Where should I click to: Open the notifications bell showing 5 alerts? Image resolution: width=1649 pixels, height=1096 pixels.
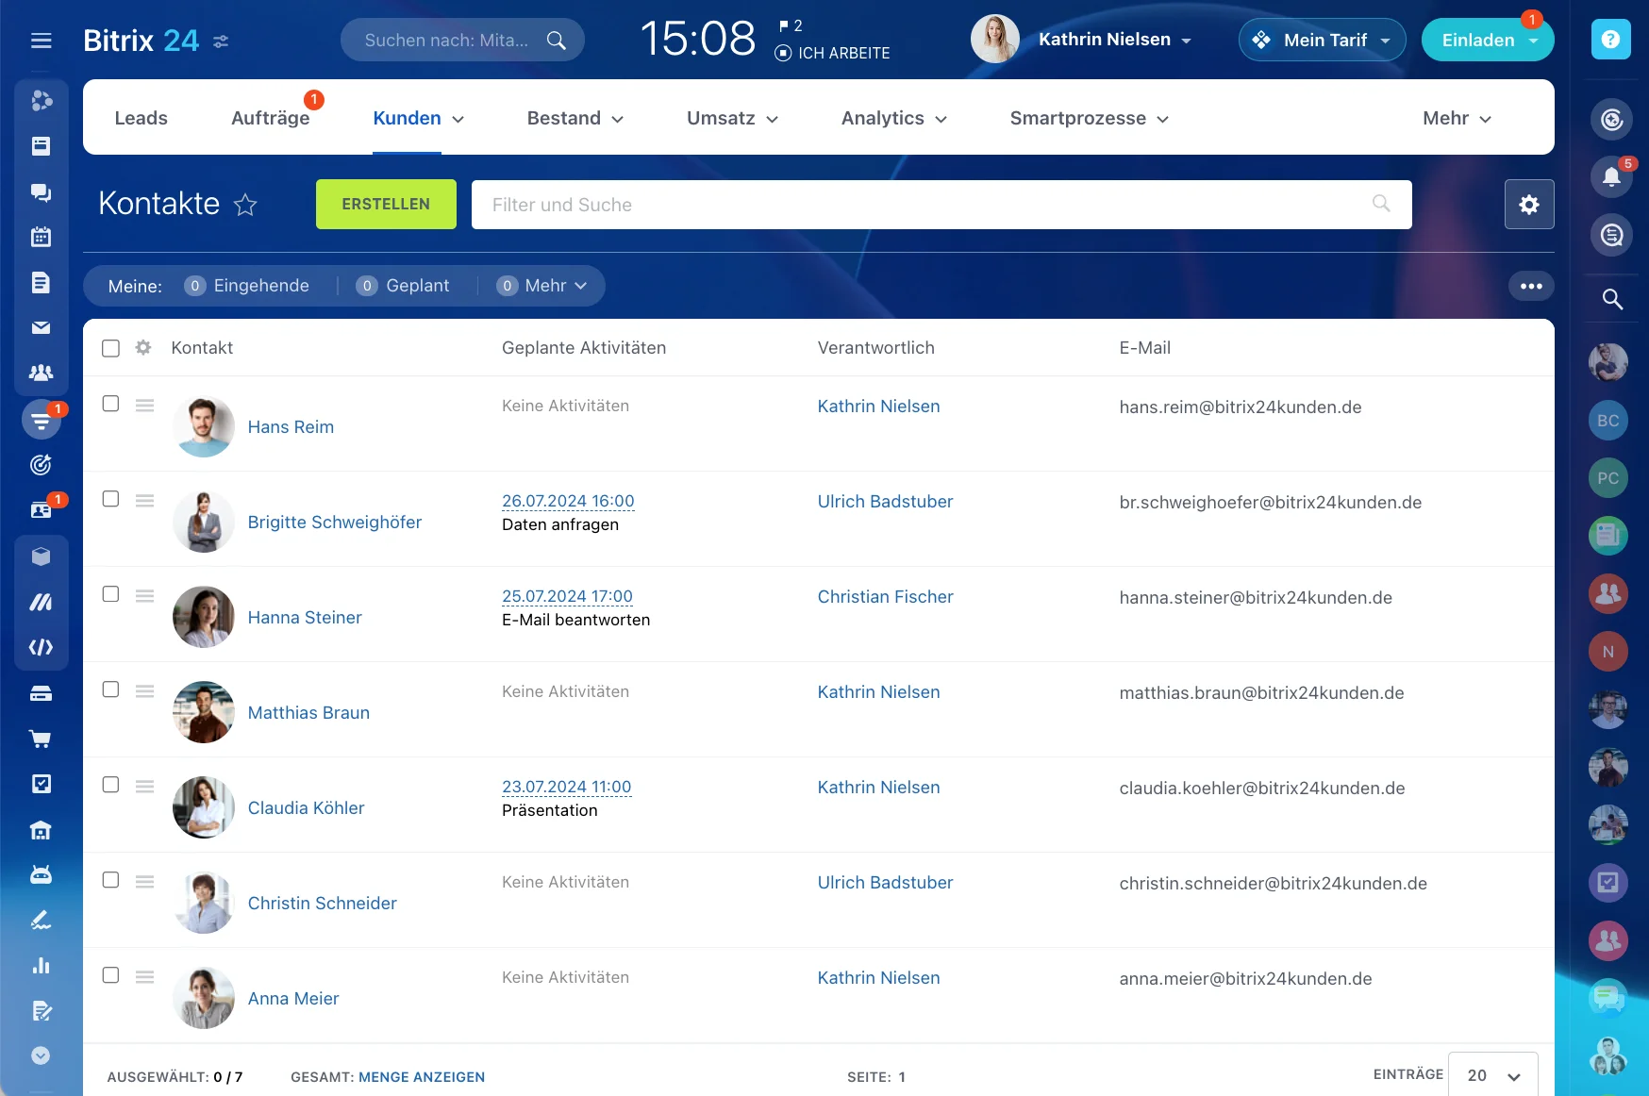pyautogui.click(x=1613, y=177)
